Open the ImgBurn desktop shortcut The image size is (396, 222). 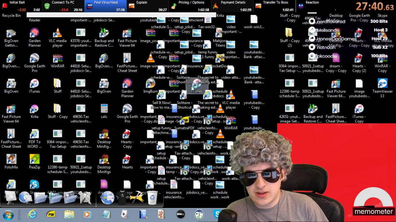[x=151, y=86]
